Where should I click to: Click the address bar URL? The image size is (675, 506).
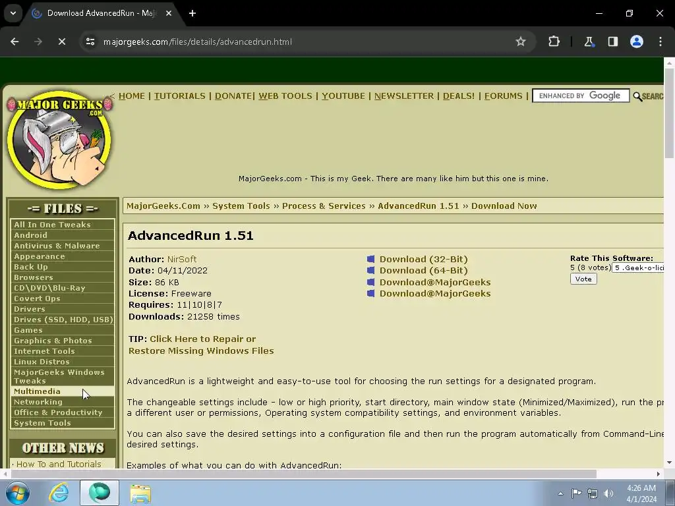click(198, 42)
